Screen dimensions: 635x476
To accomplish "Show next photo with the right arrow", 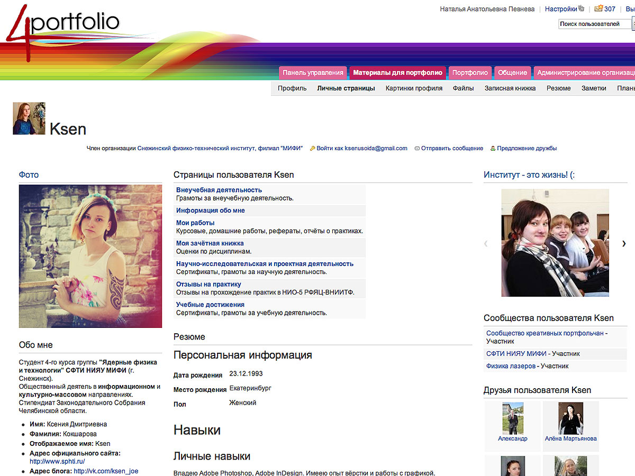I will [x=624, y=243].
